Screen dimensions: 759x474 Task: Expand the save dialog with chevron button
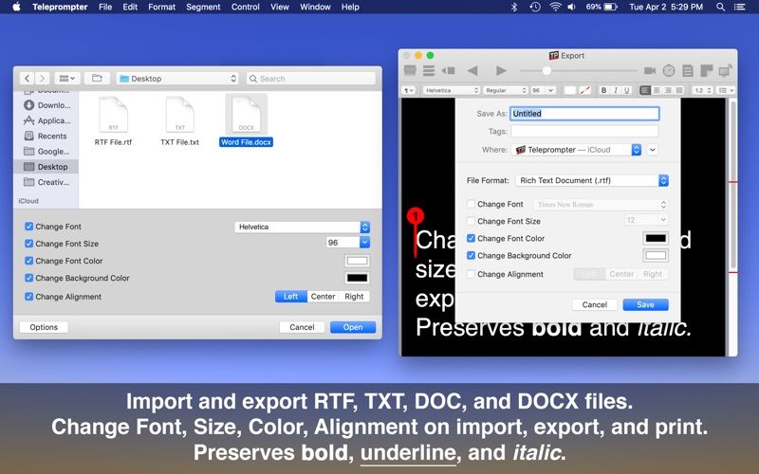pyautogui.click(x=653, y=150)
